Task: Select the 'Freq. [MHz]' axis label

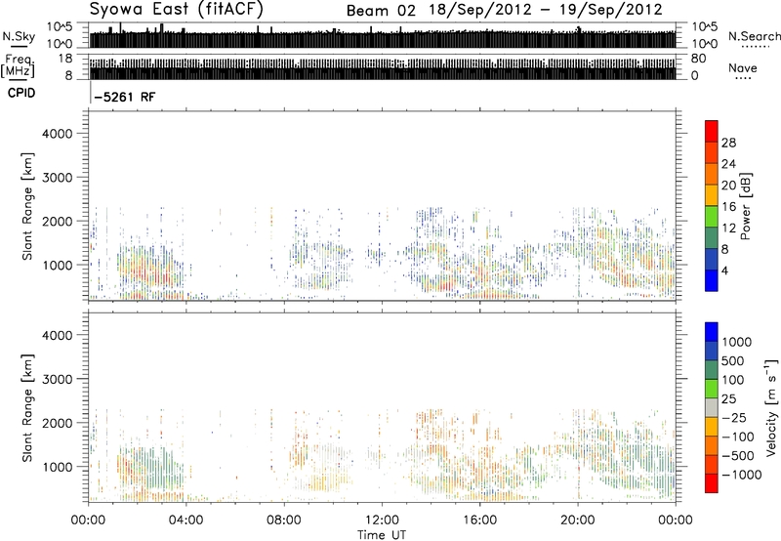Action: click(18, 66)
